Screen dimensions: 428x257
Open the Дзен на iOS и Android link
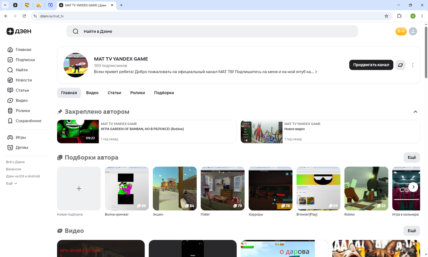tap(23, 176)
